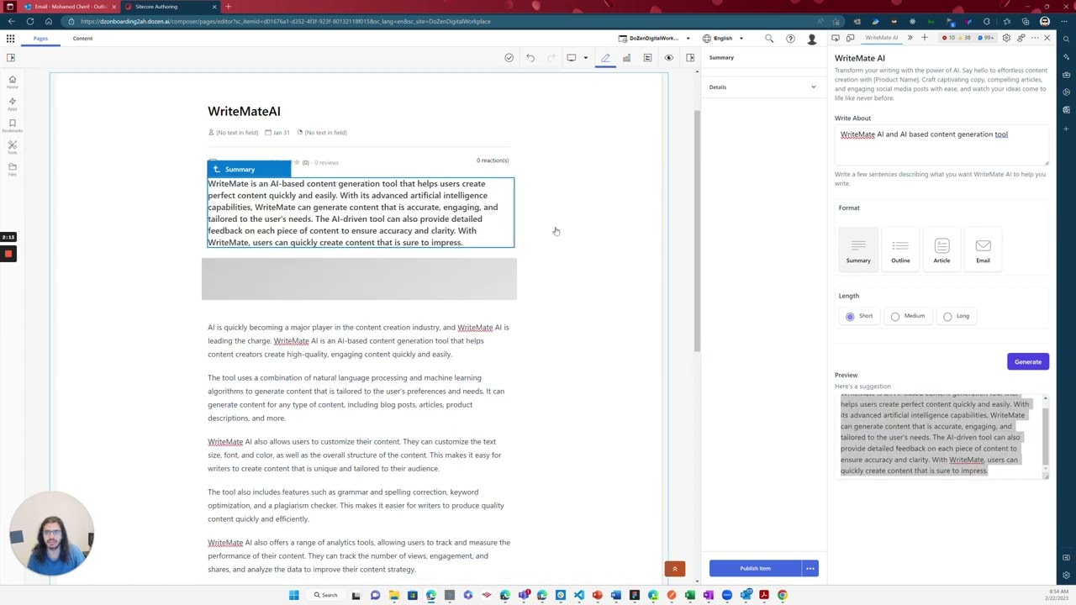Click the WriteMateAI page title
Image resolution: width=1076 pixels, height=605 pixels.
pos(244,111)
